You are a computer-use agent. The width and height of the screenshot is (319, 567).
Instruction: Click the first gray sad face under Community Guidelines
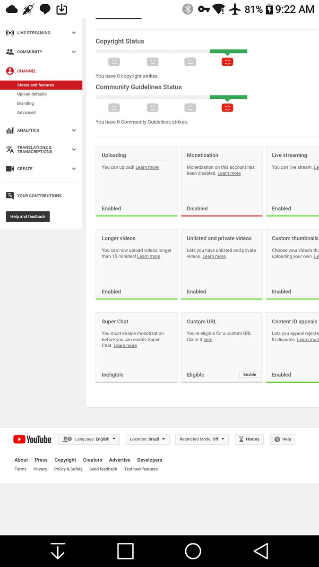pos(114,107)
